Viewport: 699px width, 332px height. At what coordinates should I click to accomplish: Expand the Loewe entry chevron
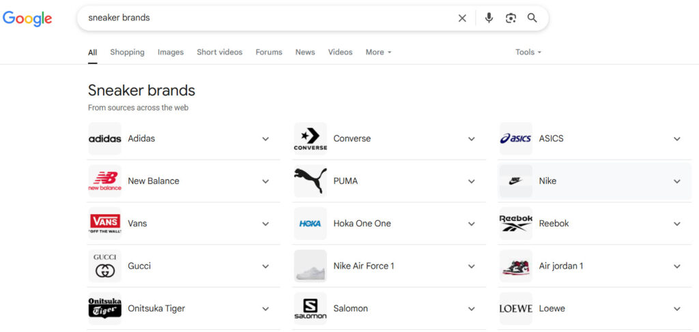click(x=677, y=308)
